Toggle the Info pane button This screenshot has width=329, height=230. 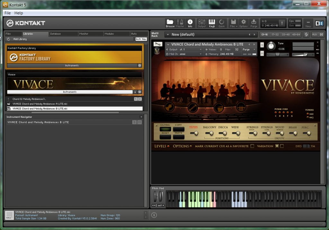pyautogui.click(x=190, y=23)
